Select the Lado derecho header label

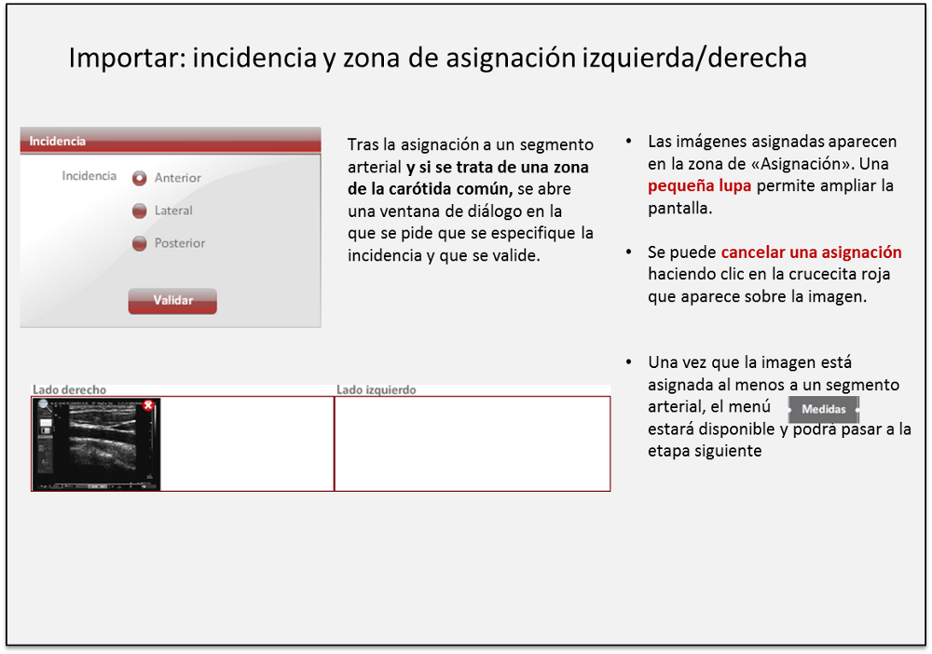(70, 389)
